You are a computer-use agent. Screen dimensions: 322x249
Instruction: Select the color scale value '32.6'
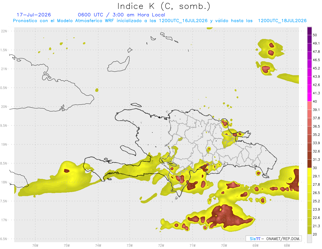(316, 151)
